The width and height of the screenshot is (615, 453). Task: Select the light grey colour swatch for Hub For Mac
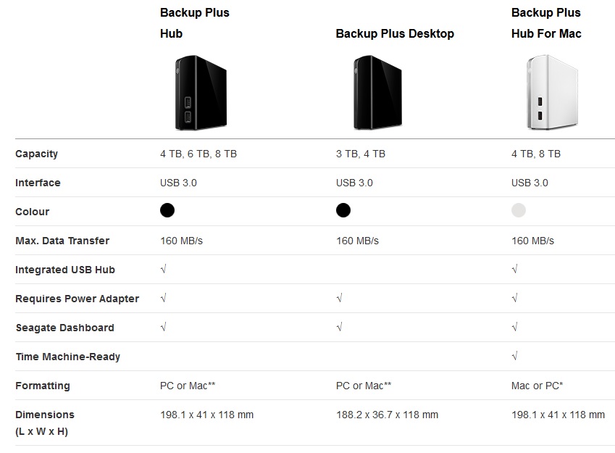[x=519, y=210]
